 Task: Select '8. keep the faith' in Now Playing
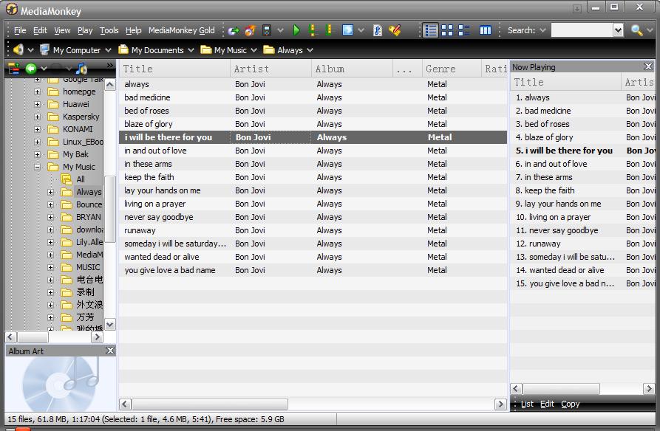(583, 190)
